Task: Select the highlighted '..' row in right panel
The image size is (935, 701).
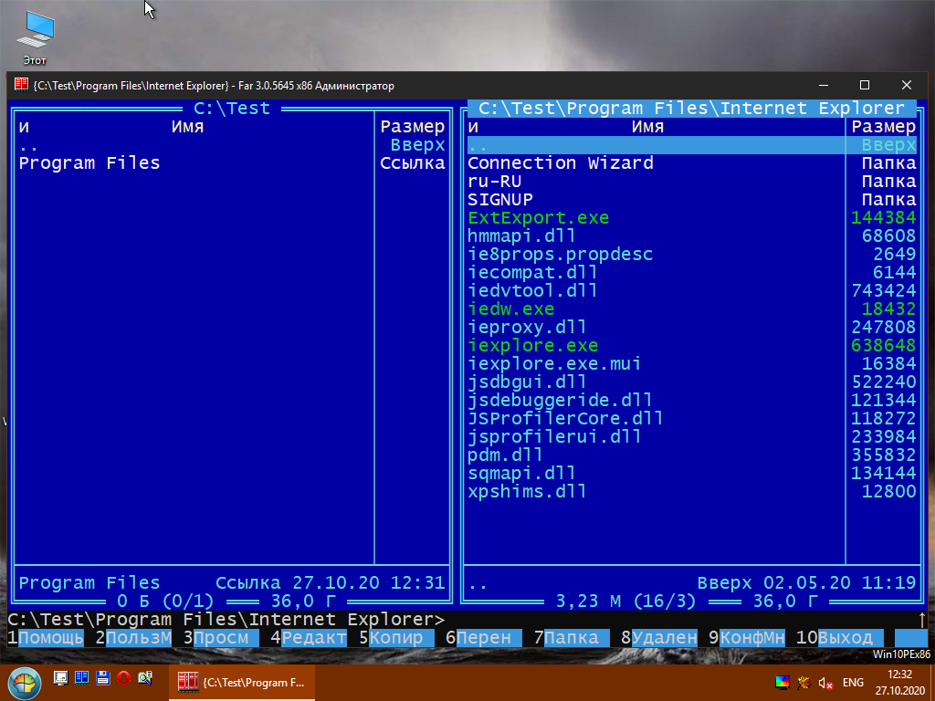Action: point(692,145)
